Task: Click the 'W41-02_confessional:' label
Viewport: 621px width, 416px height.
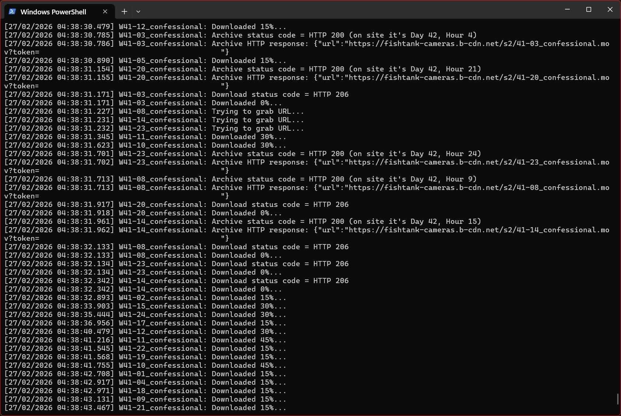Action: pos(163,298)
